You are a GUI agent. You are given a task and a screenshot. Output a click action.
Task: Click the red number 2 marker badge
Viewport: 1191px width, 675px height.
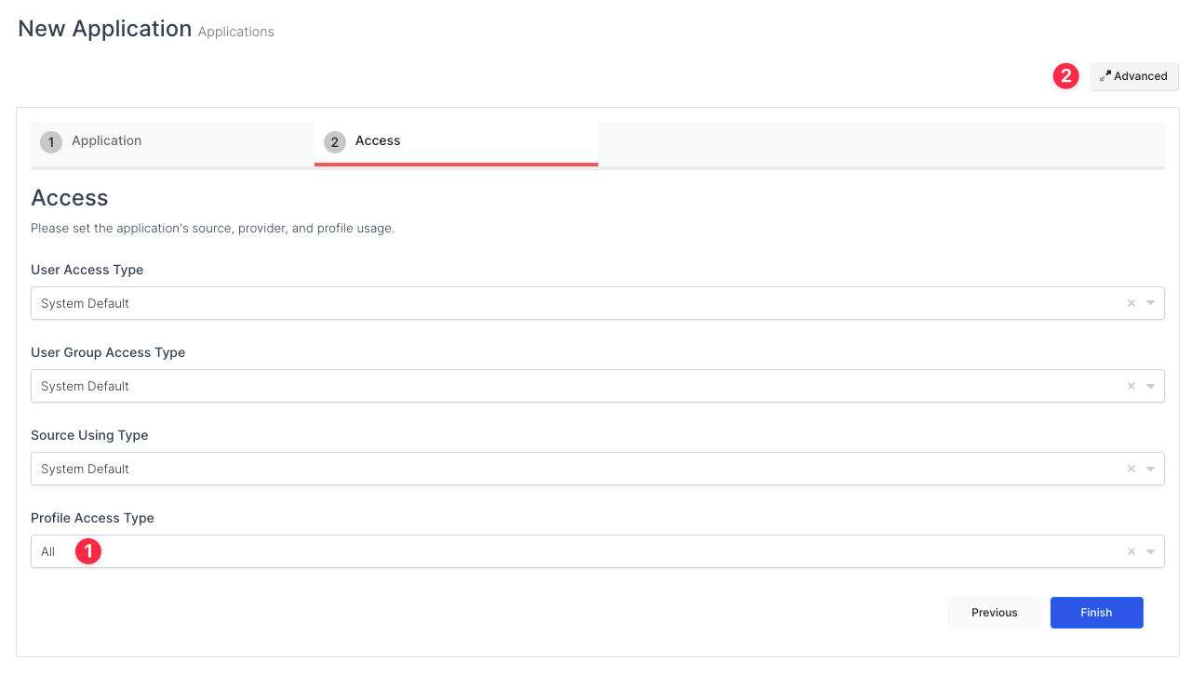coord(1065,76)
